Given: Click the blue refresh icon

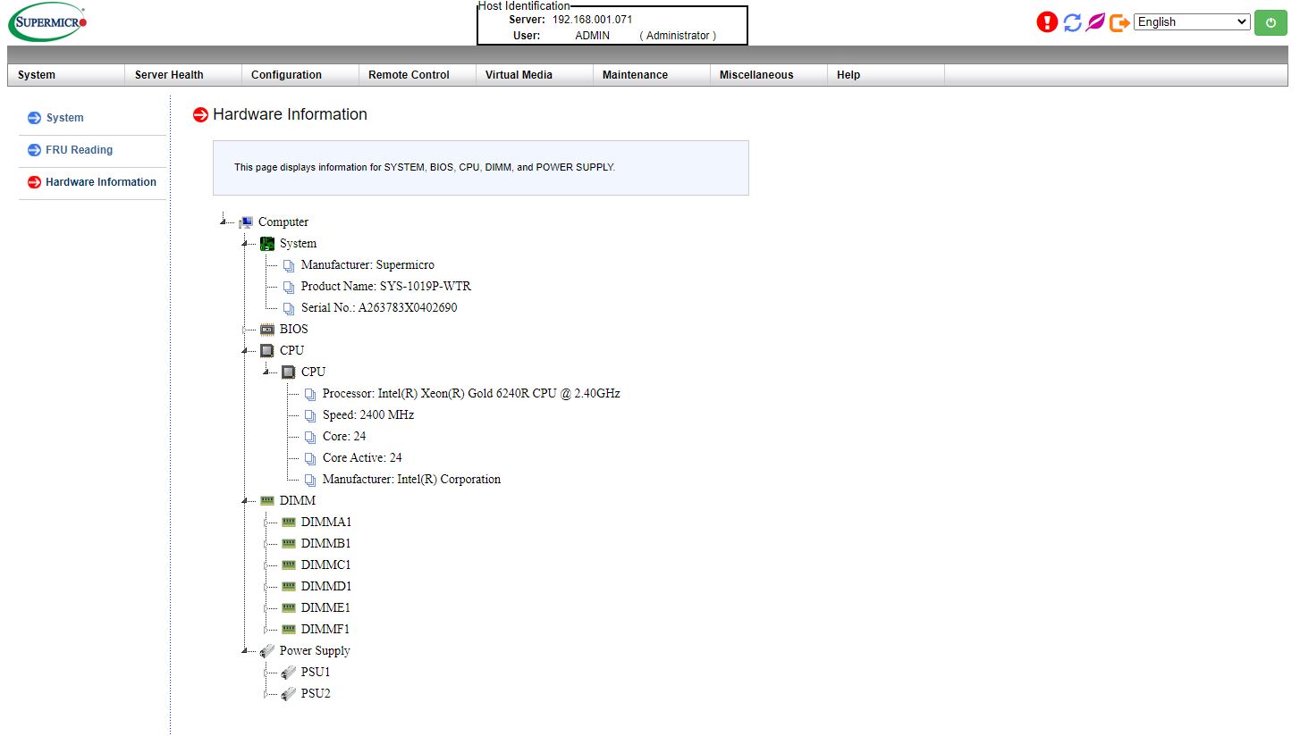Looking at the screenshot, I should pyautogui.click(x=1072, y=22).
